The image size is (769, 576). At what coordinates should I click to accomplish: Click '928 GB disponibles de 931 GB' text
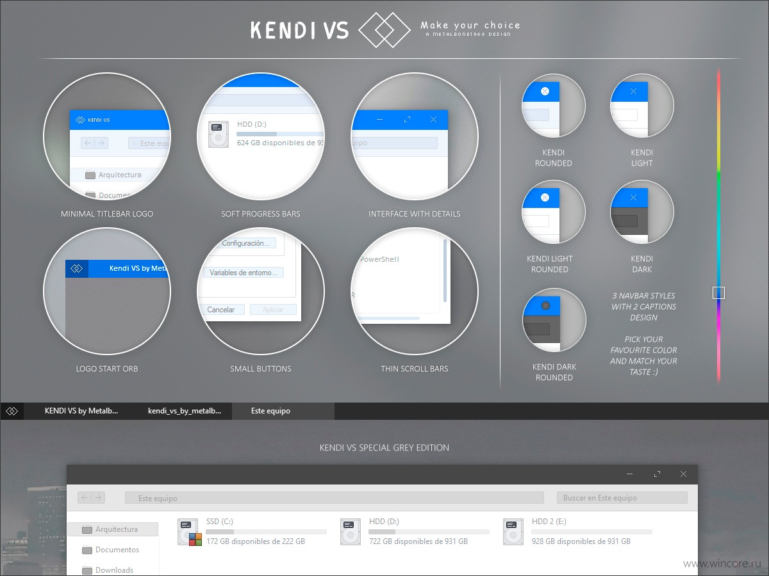click(581, 541)
